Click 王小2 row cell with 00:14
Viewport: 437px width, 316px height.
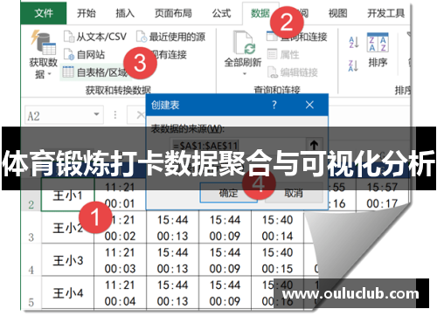(277, 227)
